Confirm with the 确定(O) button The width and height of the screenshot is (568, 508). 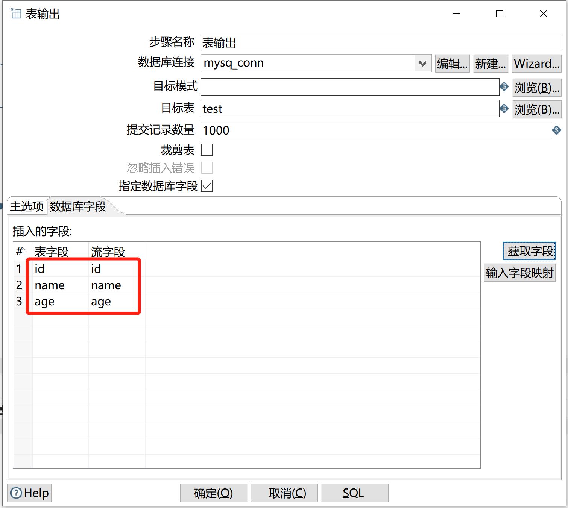pyautogui.click(x=214, y=493)
